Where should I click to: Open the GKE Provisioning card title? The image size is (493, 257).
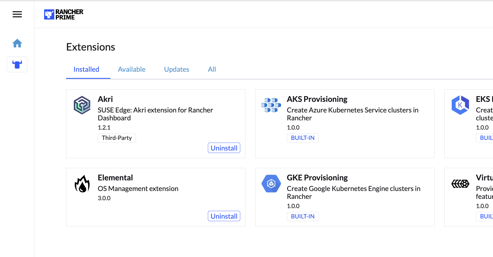point(317,178)
